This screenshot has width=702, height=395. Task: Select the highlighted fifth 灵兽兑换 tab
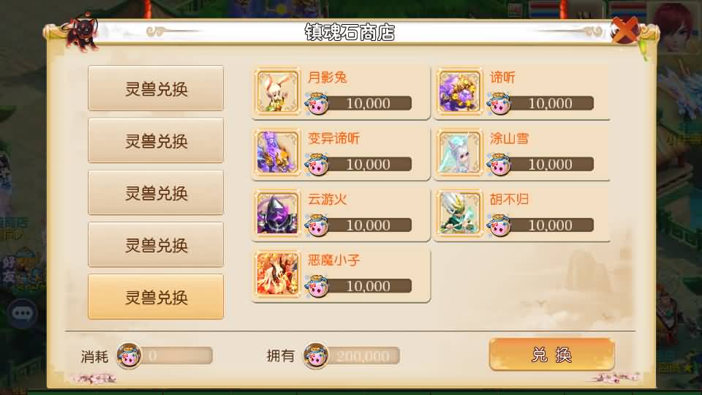(156, 297)
